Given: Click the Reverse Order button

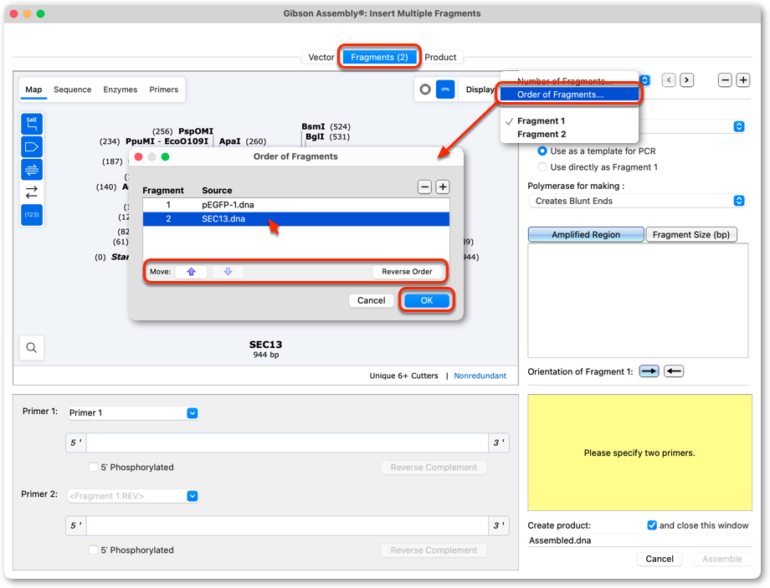Looking at the screenshot, I should [407, 272].
